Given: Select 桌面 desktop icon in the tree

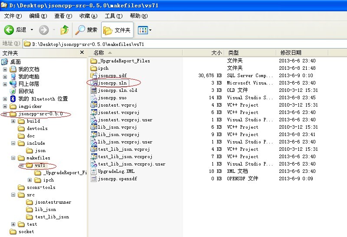Looking at the screenshot, I should click(5, 62).
